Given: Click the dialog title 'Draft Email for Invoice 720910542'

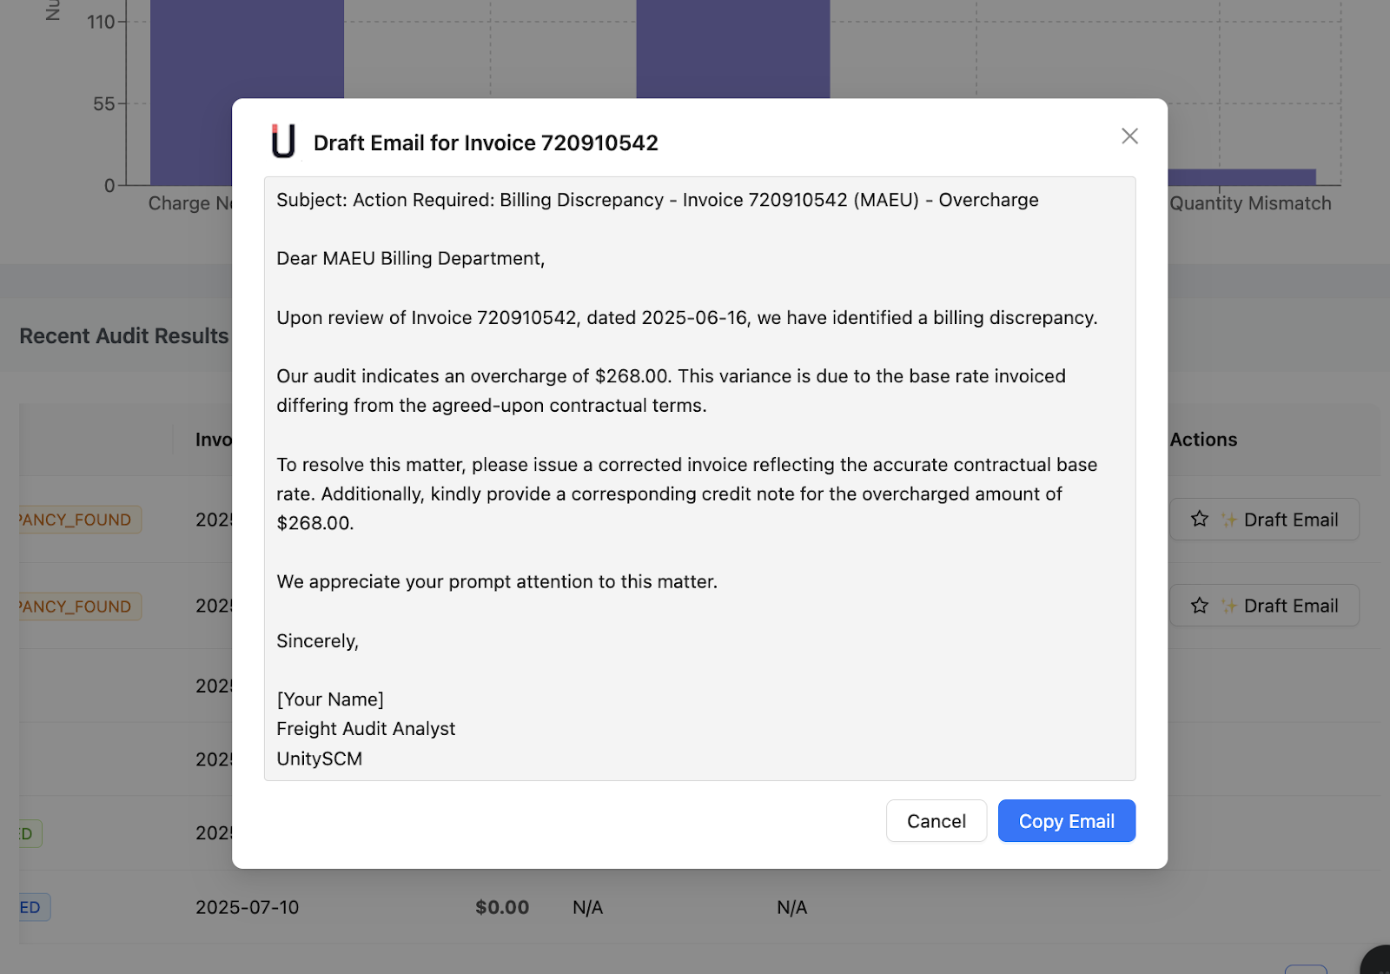Looking at the screenshot, I should [x=486, y=142].
